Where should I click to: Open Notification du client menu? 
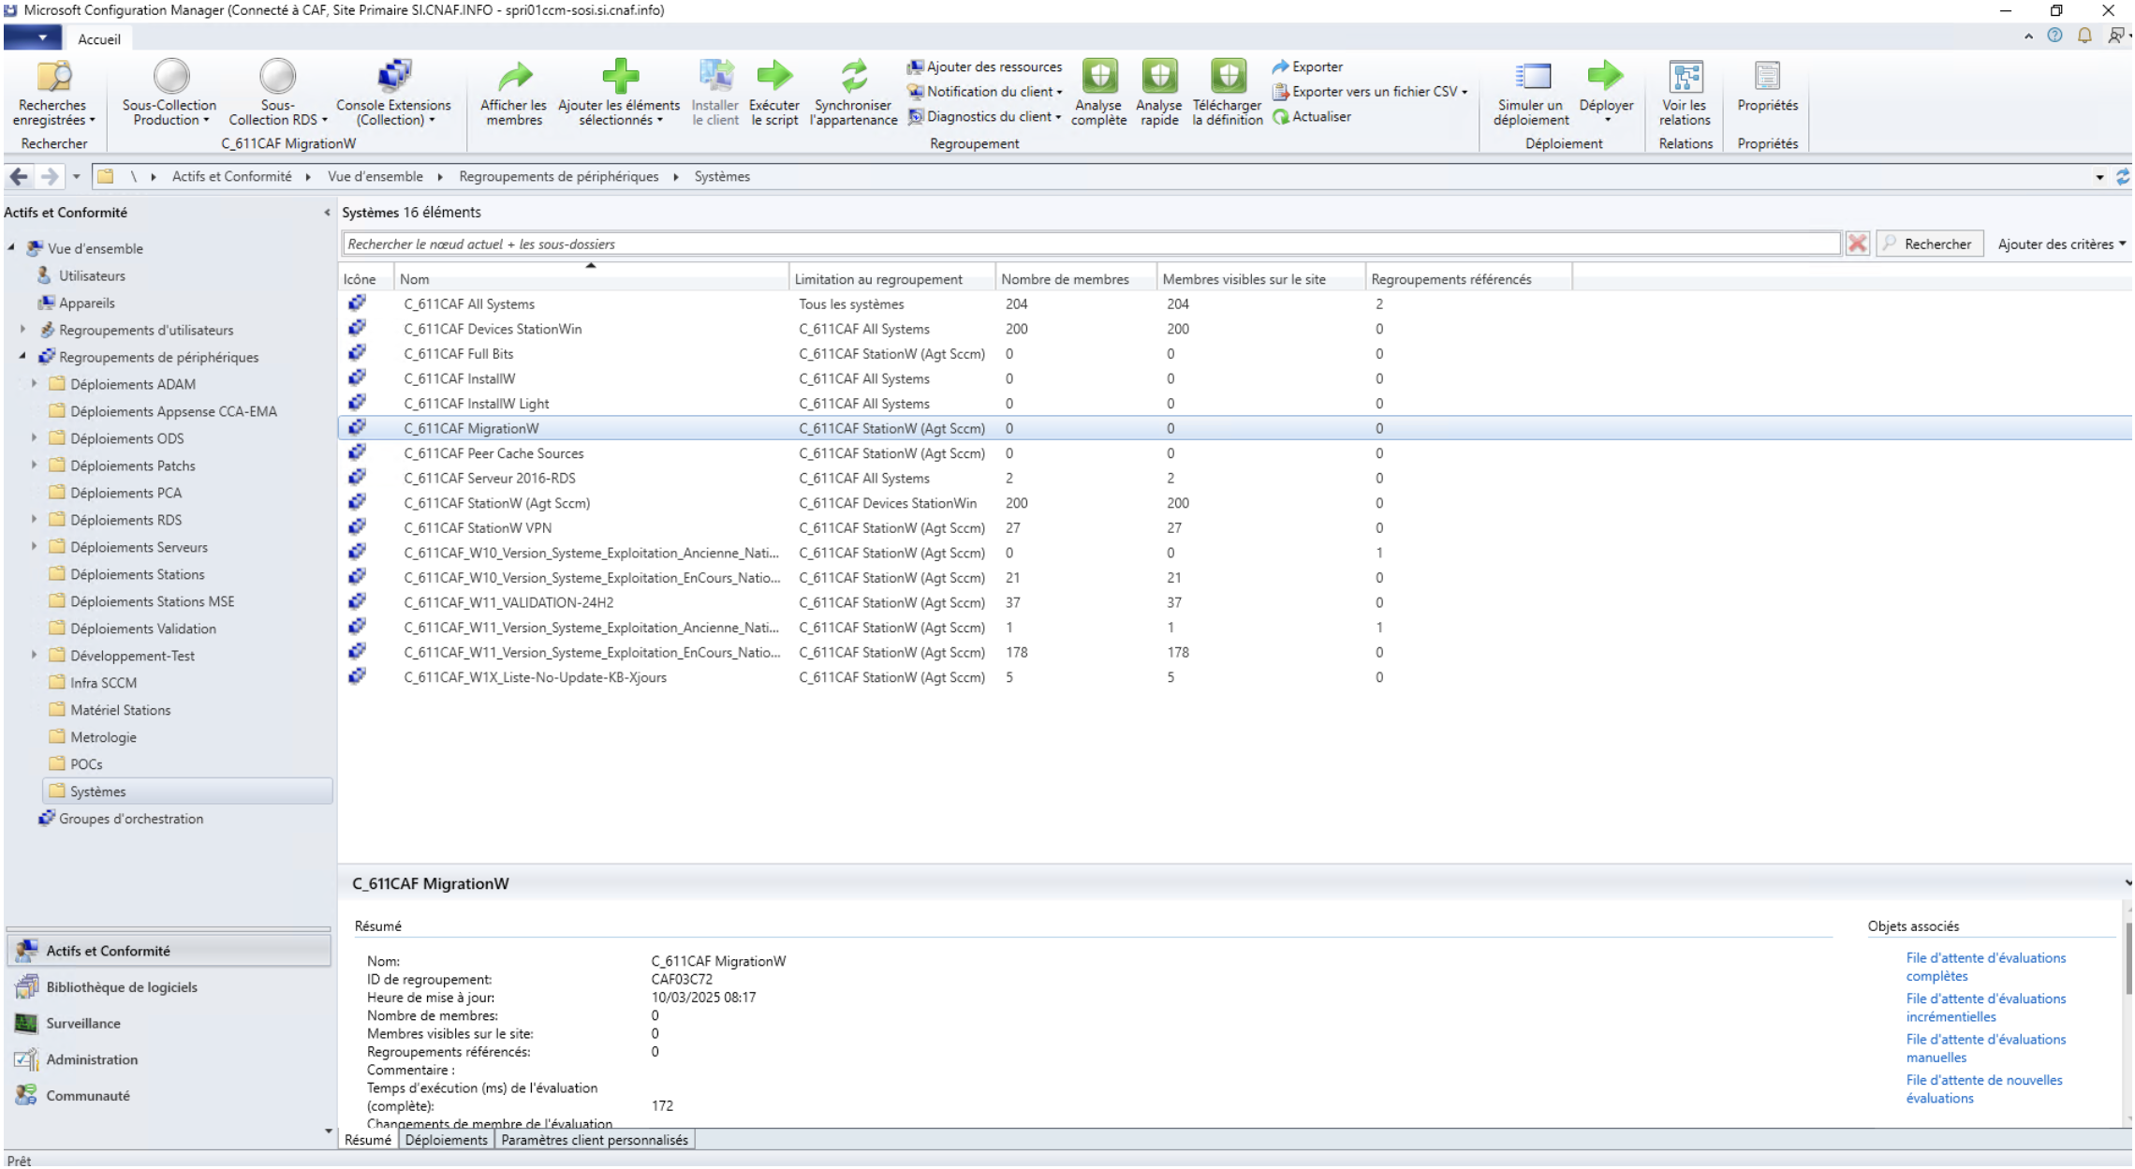984,92
